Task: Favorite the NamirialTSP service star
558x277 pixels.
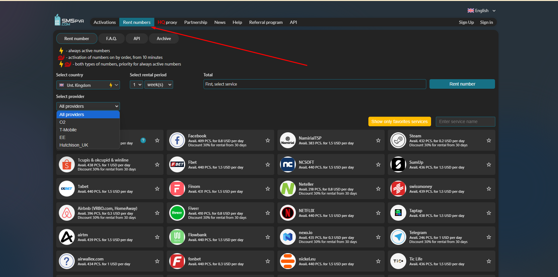Action: (x=378, y=140)
